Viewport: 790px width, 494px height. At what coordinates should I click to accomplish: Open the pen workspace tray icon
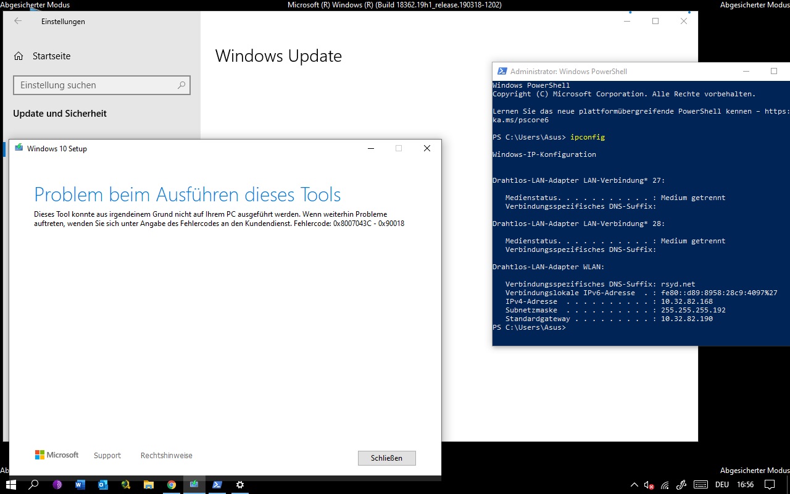pyautogui.click(x=681, y=485)
